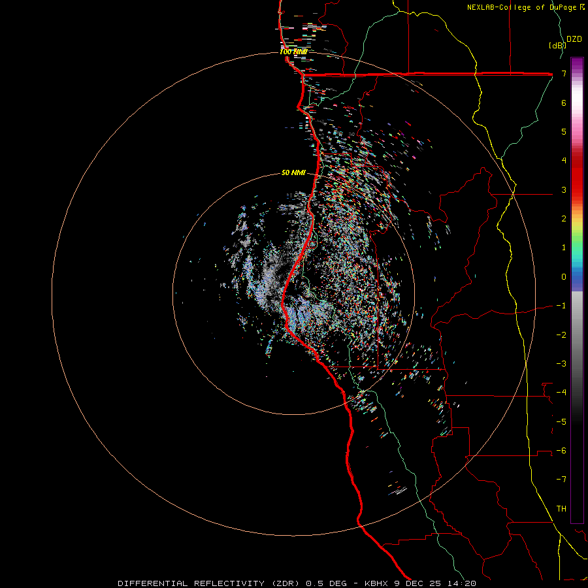Screen dimensions: 588x588
Task: Click the red 3 dB section of color bar
Action: (577, 184)
